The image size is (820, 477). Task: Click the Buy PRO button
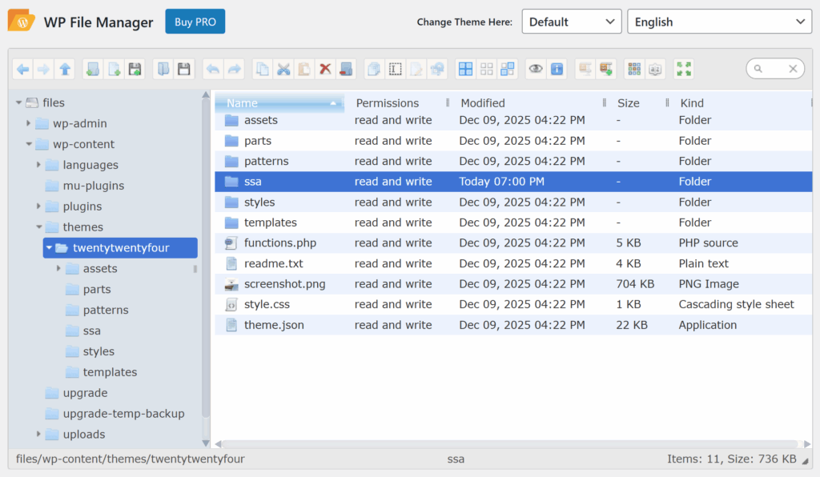[195, 22]
